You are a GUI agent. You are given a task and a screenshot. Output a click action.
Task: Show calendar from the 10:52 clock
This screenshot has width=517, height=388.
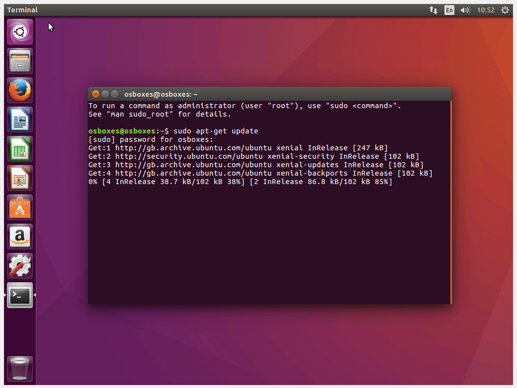(486, 10)
